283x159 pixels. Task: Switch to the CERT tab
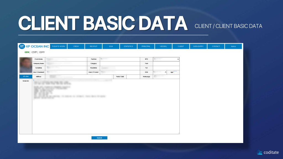click(x=34, y=52)
